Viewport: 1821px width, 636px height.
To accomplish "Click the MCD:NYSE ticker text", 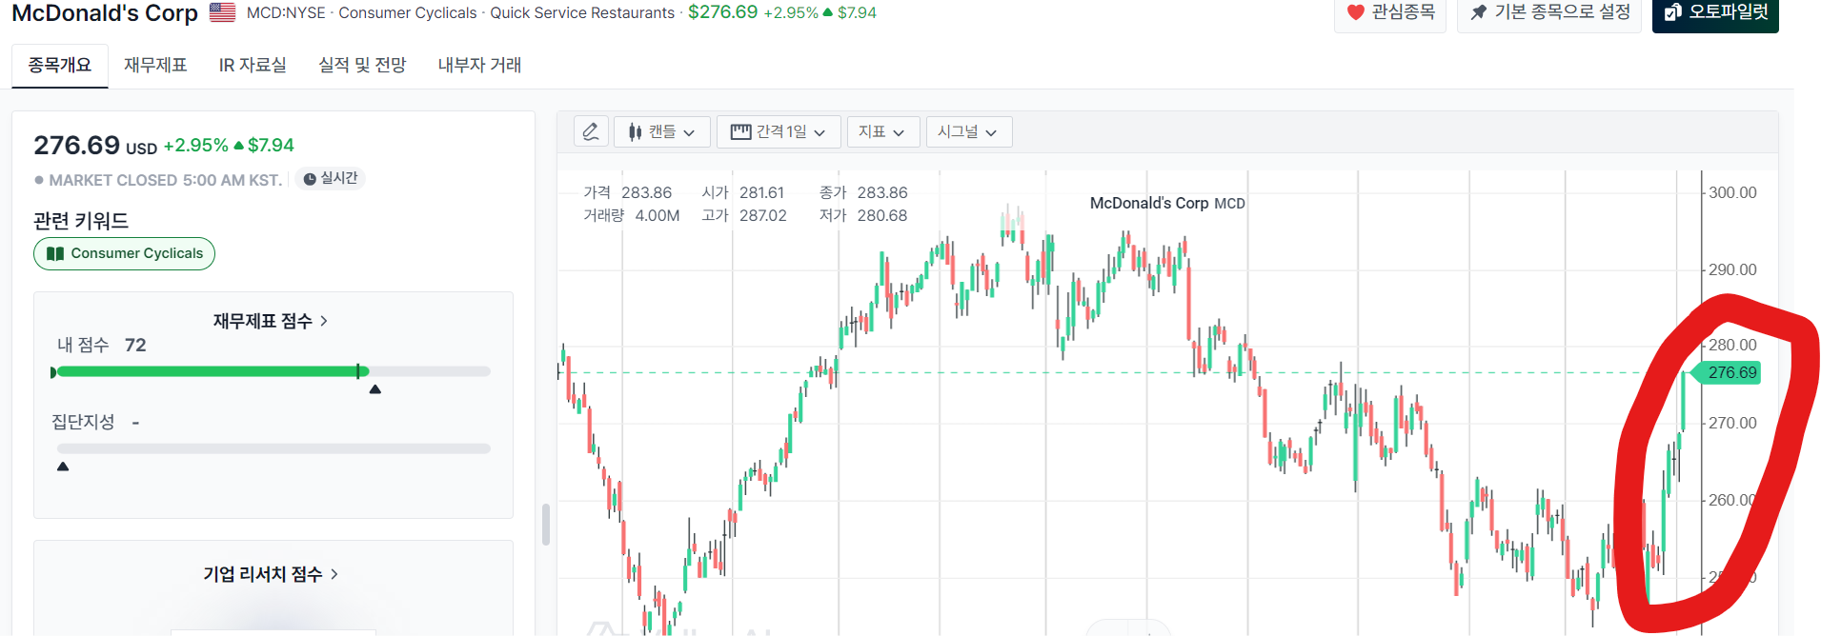I will pos(286,12).
